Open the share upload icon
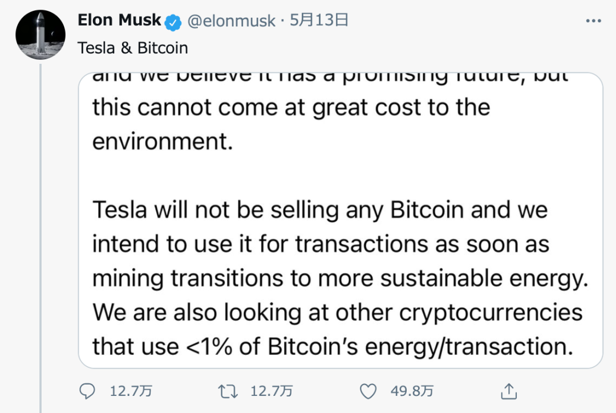The width and height of the screenshot is (616, 413). pos(509,391)
